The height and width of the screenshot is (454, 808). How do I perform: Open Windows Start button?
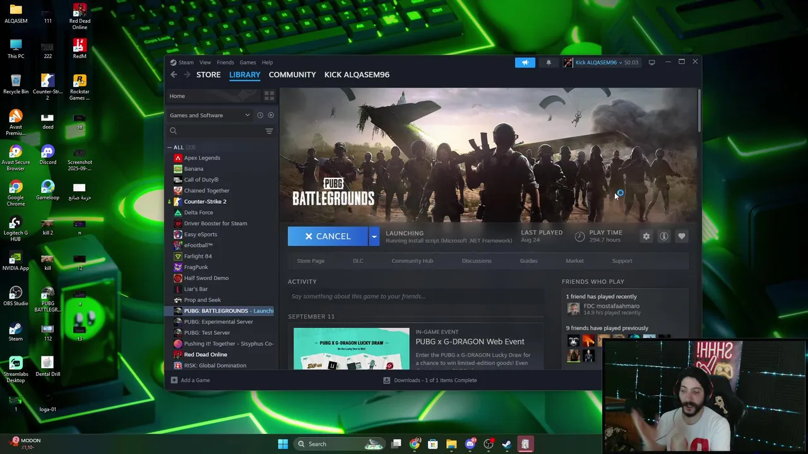click(283, 444)
